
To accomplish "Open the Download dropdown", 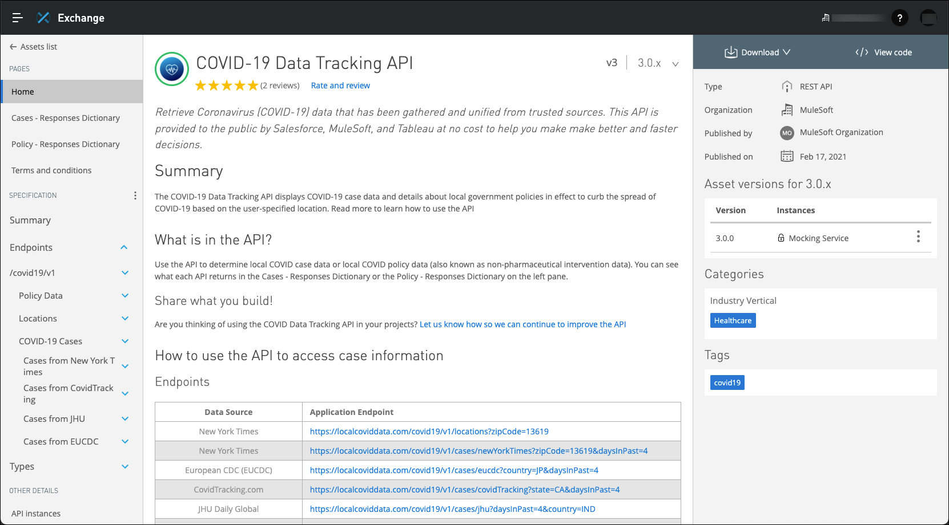I will [757, 52].
